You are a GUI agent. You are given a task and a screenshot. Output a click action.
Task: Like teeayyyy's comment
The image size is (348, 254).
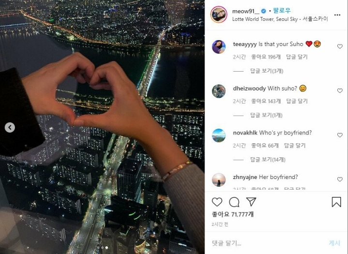point(340,46)
